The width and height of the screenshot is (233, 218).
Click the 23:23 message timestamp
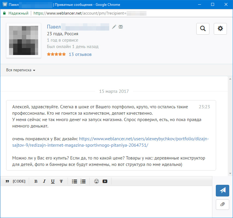204,107
